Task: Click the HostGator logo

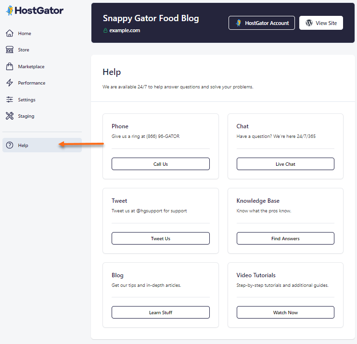Action: (x=35, y=11)
